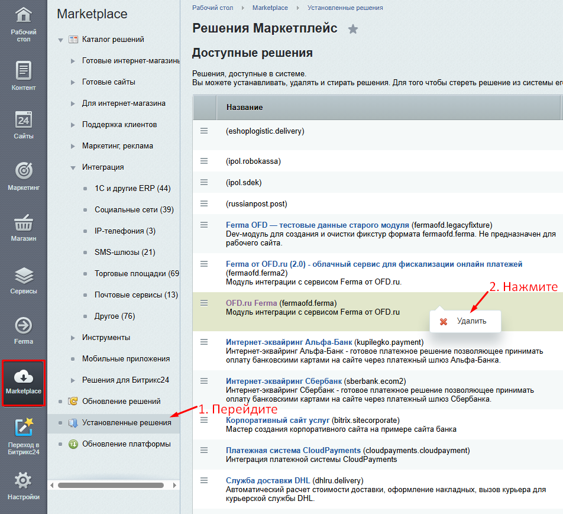Viewport: 563px width, 514px height.
Task: Add page to favorites with star icon
Action: pos(353,29)
